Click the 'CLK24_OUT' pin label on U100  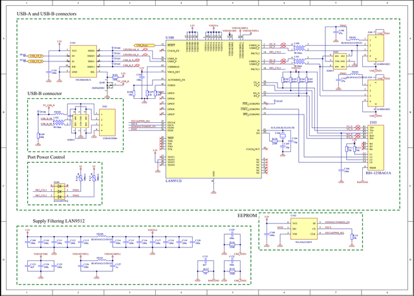coord(253,149)
